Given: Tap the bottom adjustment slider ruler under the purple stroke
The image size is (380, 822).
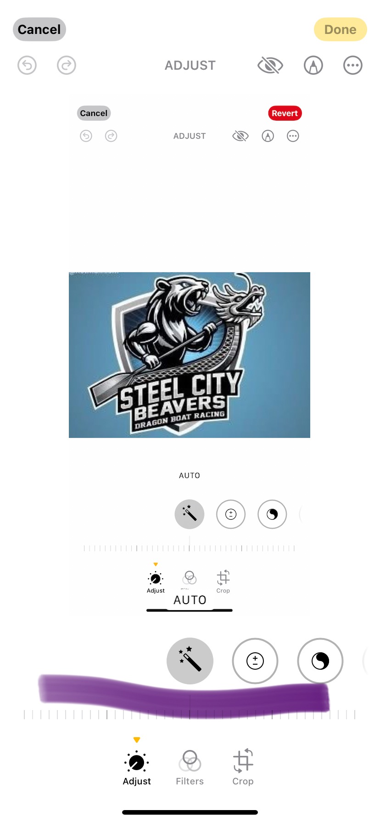Looking at the screenshot, I should 190,714.
